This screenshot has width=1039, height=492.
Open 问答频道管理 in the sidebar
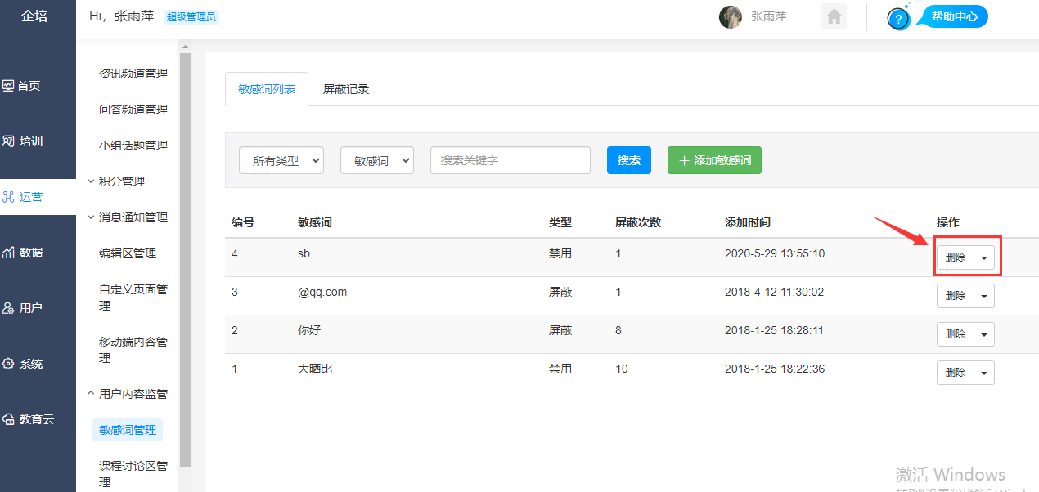pos(133,110)
